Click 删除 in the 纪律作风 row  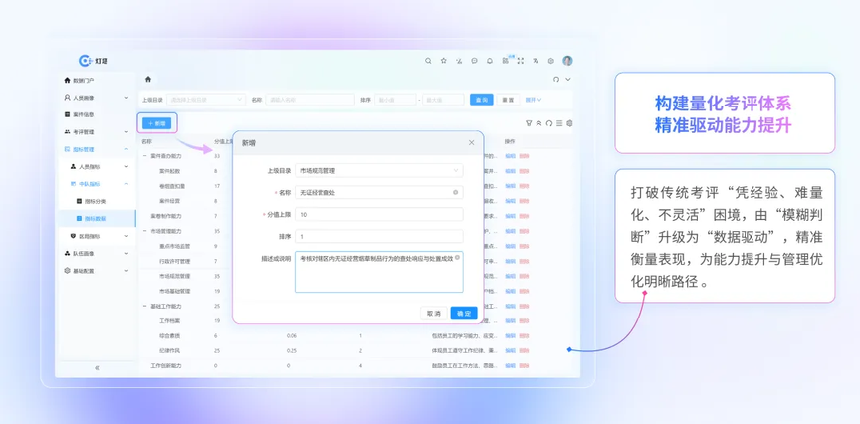(524, 350)
